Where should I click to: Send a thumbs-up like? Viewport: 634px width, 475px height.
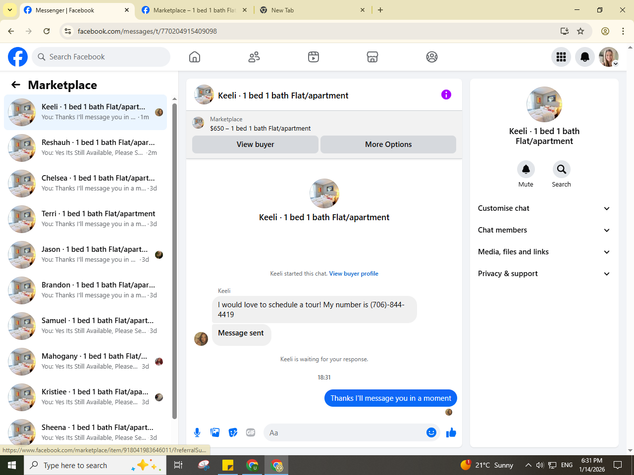pos(451,432)
